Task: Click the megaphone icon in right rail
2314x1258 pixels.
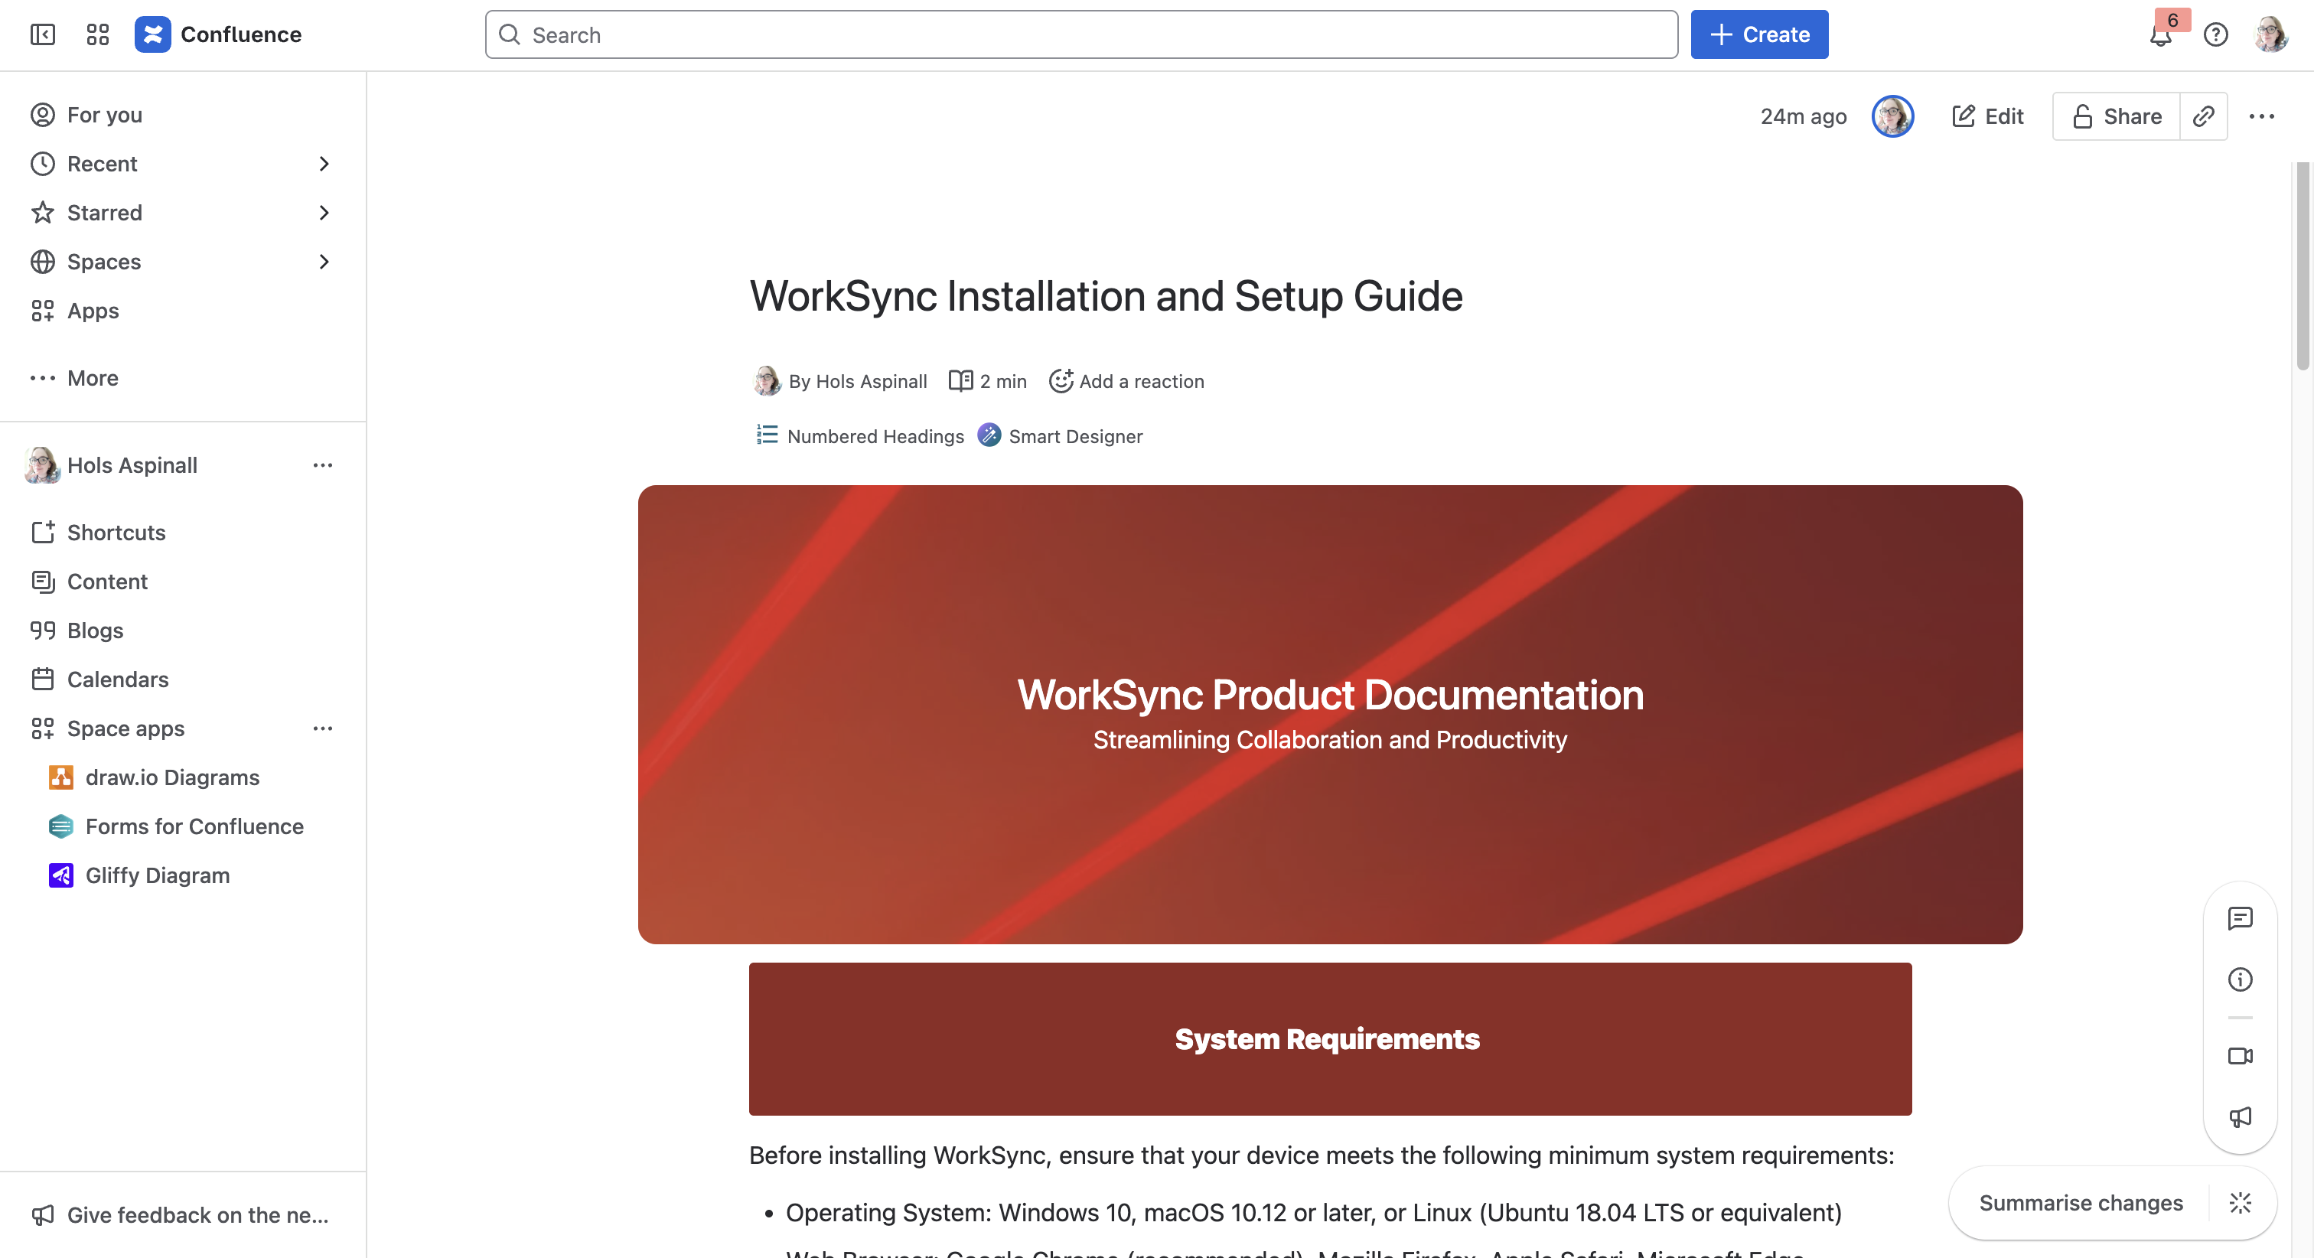Action: 2240,1117
